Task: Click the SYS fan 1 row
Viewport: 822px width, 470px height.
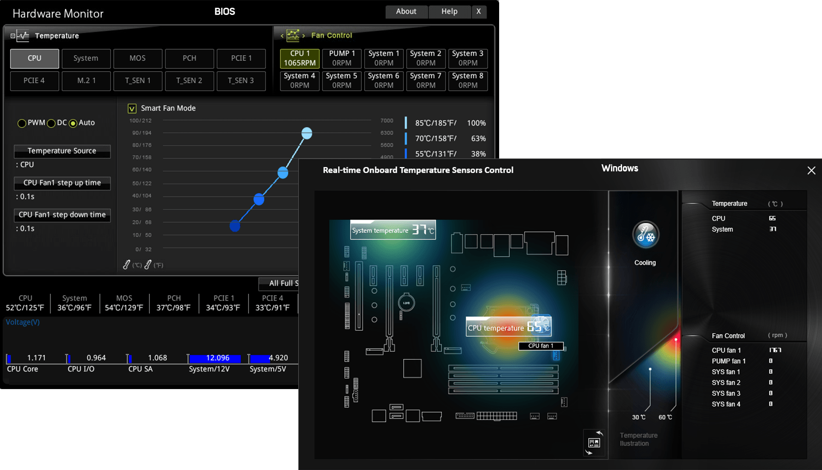Action: [x=743, y=372]
